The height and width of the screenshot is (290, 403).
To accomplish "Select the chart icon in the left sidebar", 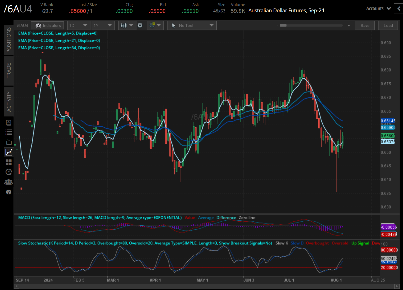I will point(8,152).
